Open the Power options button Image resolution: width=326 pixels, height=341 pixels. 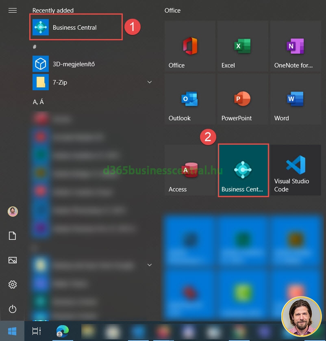[x=13, y=309]
